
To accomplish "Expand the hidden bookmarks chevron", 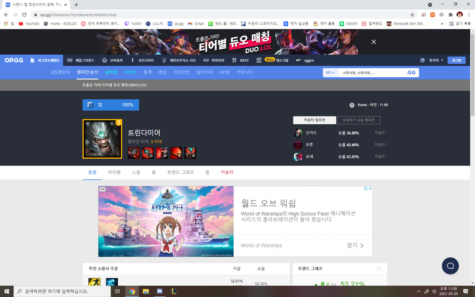I will [442, 24].
